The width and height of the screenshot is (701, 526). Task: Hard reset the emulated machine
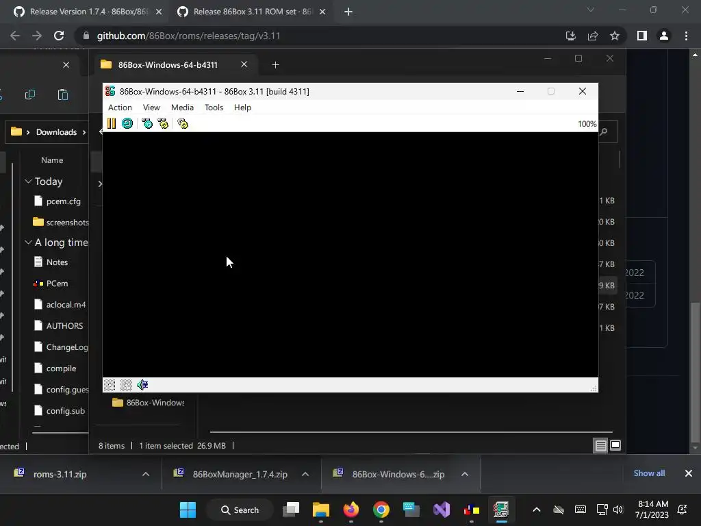pos(127,123)
